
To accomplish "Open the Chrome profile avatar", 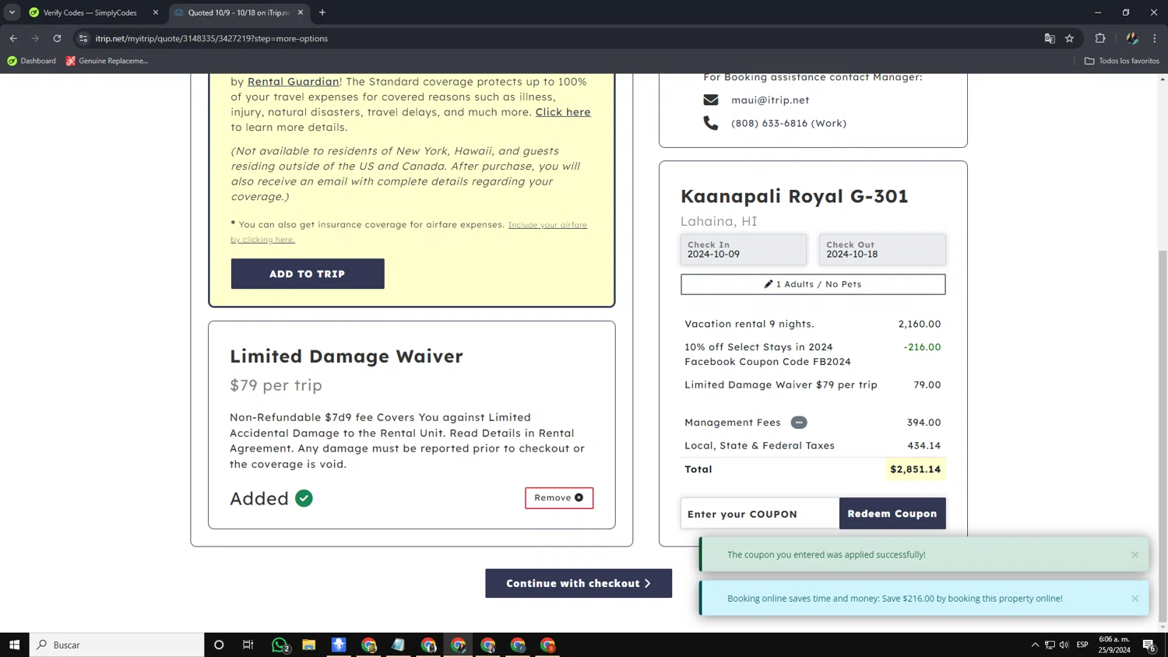I will [x=1132, y=38].
